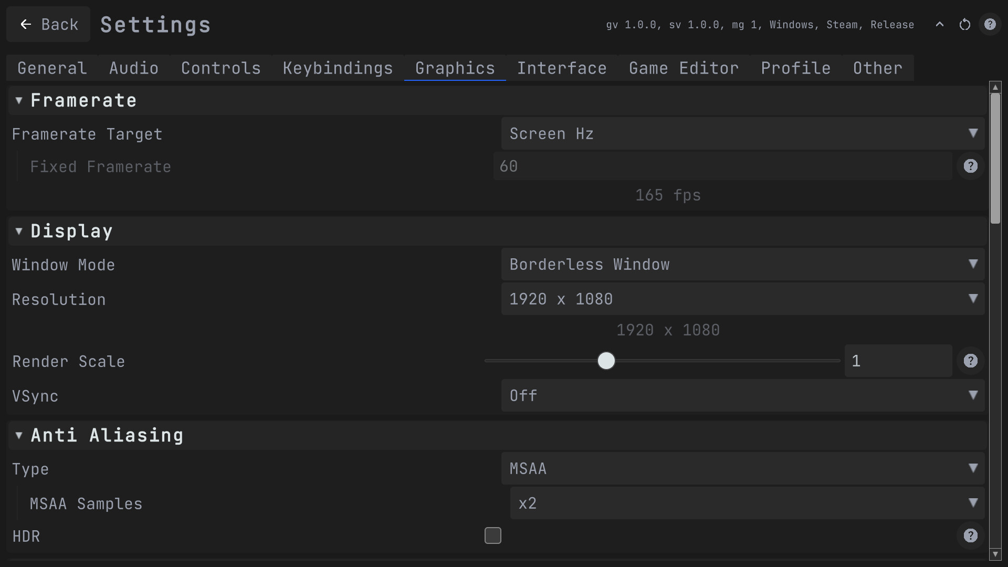Open the VSync dropdown

point(743,395)
